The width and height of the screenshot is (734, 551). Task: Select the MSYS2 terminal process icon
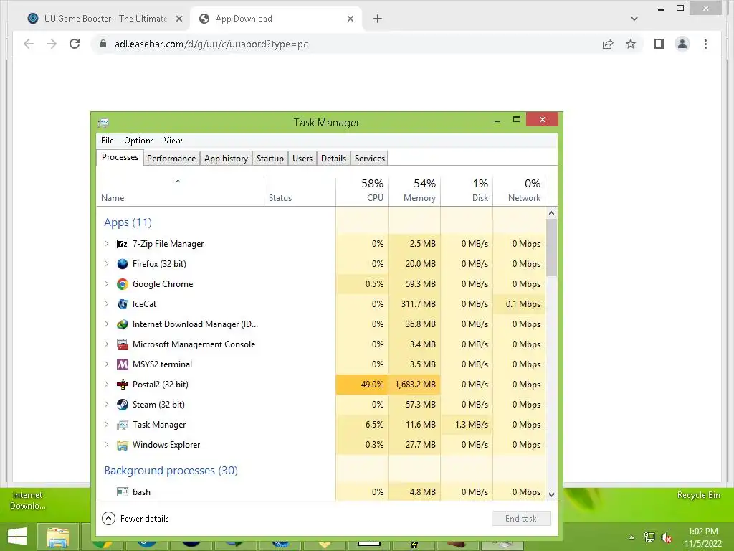(x=122, y=364)
